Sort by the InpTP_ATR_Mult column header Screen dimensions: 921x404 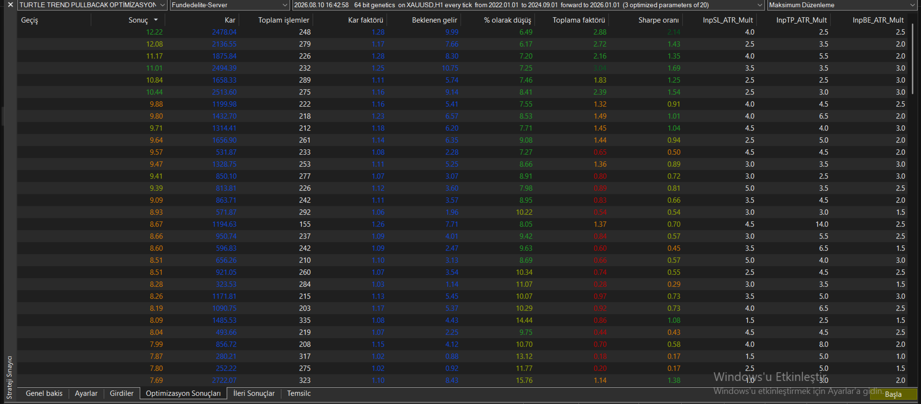point(801,20)
